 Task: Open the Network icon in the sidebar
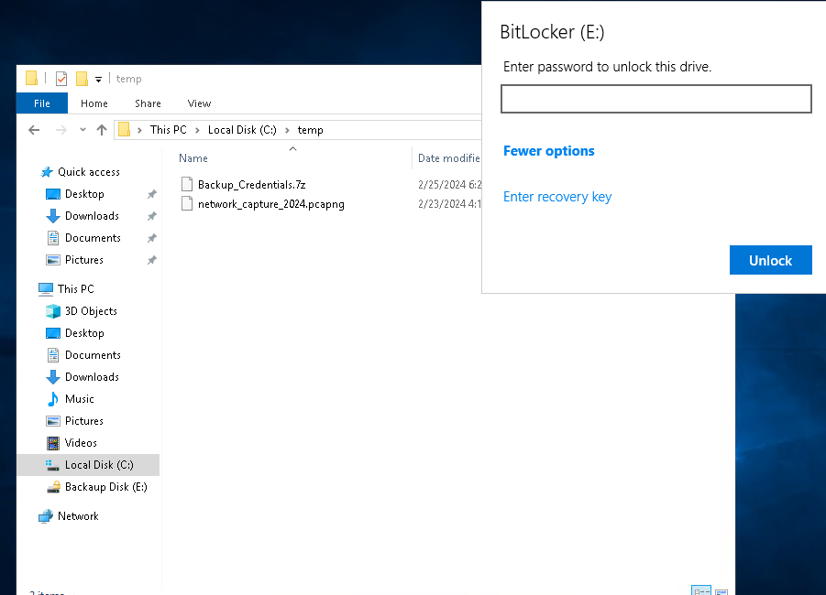tap(46, 516)
